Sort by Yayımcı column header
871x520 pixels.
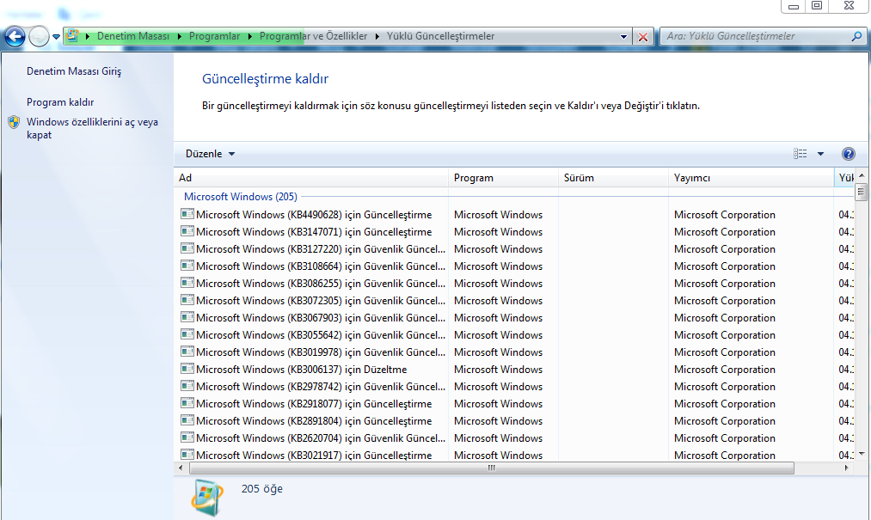tap(751, 178)
